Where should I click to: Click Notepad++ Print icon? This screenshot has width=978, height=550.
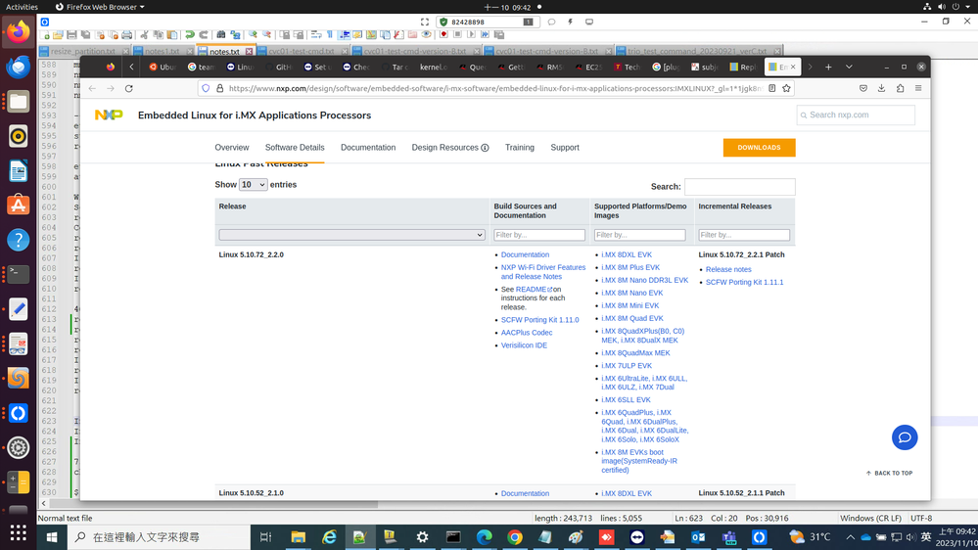pyautogui.click(x=127, y=35)
